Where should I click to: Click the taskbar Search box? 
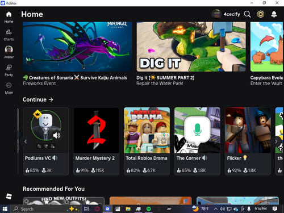coord(46,209)
